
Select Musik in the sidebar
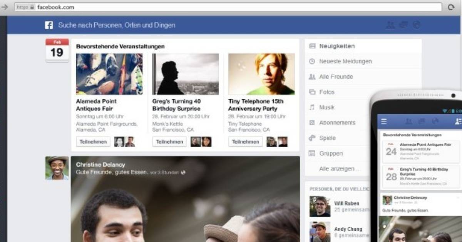[x=327, y=107]
